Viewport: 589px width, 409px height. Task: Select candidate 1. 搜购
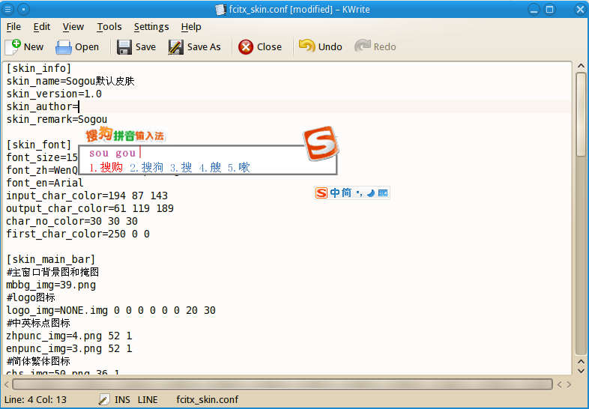click(106, 167)
